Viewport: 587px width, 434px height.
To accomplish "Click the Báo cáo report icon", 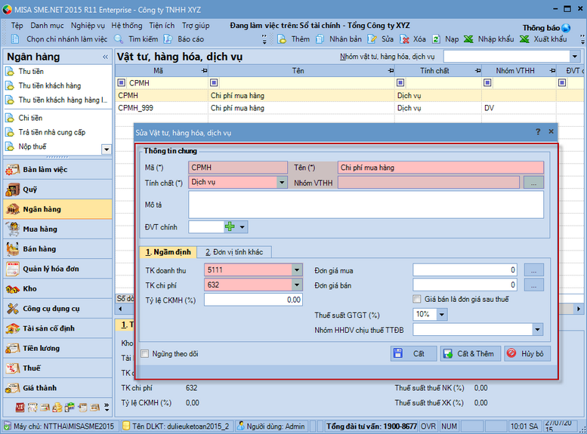I will 168,39.
